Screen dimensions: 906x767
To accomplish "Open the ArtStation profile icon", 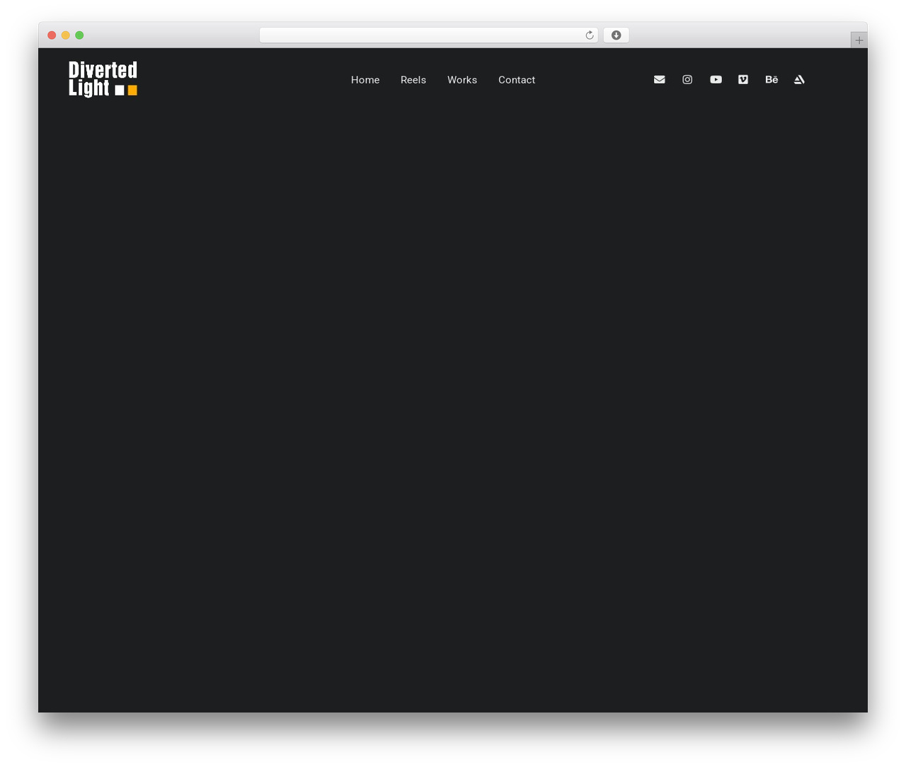I will click(x=799, y=79).
